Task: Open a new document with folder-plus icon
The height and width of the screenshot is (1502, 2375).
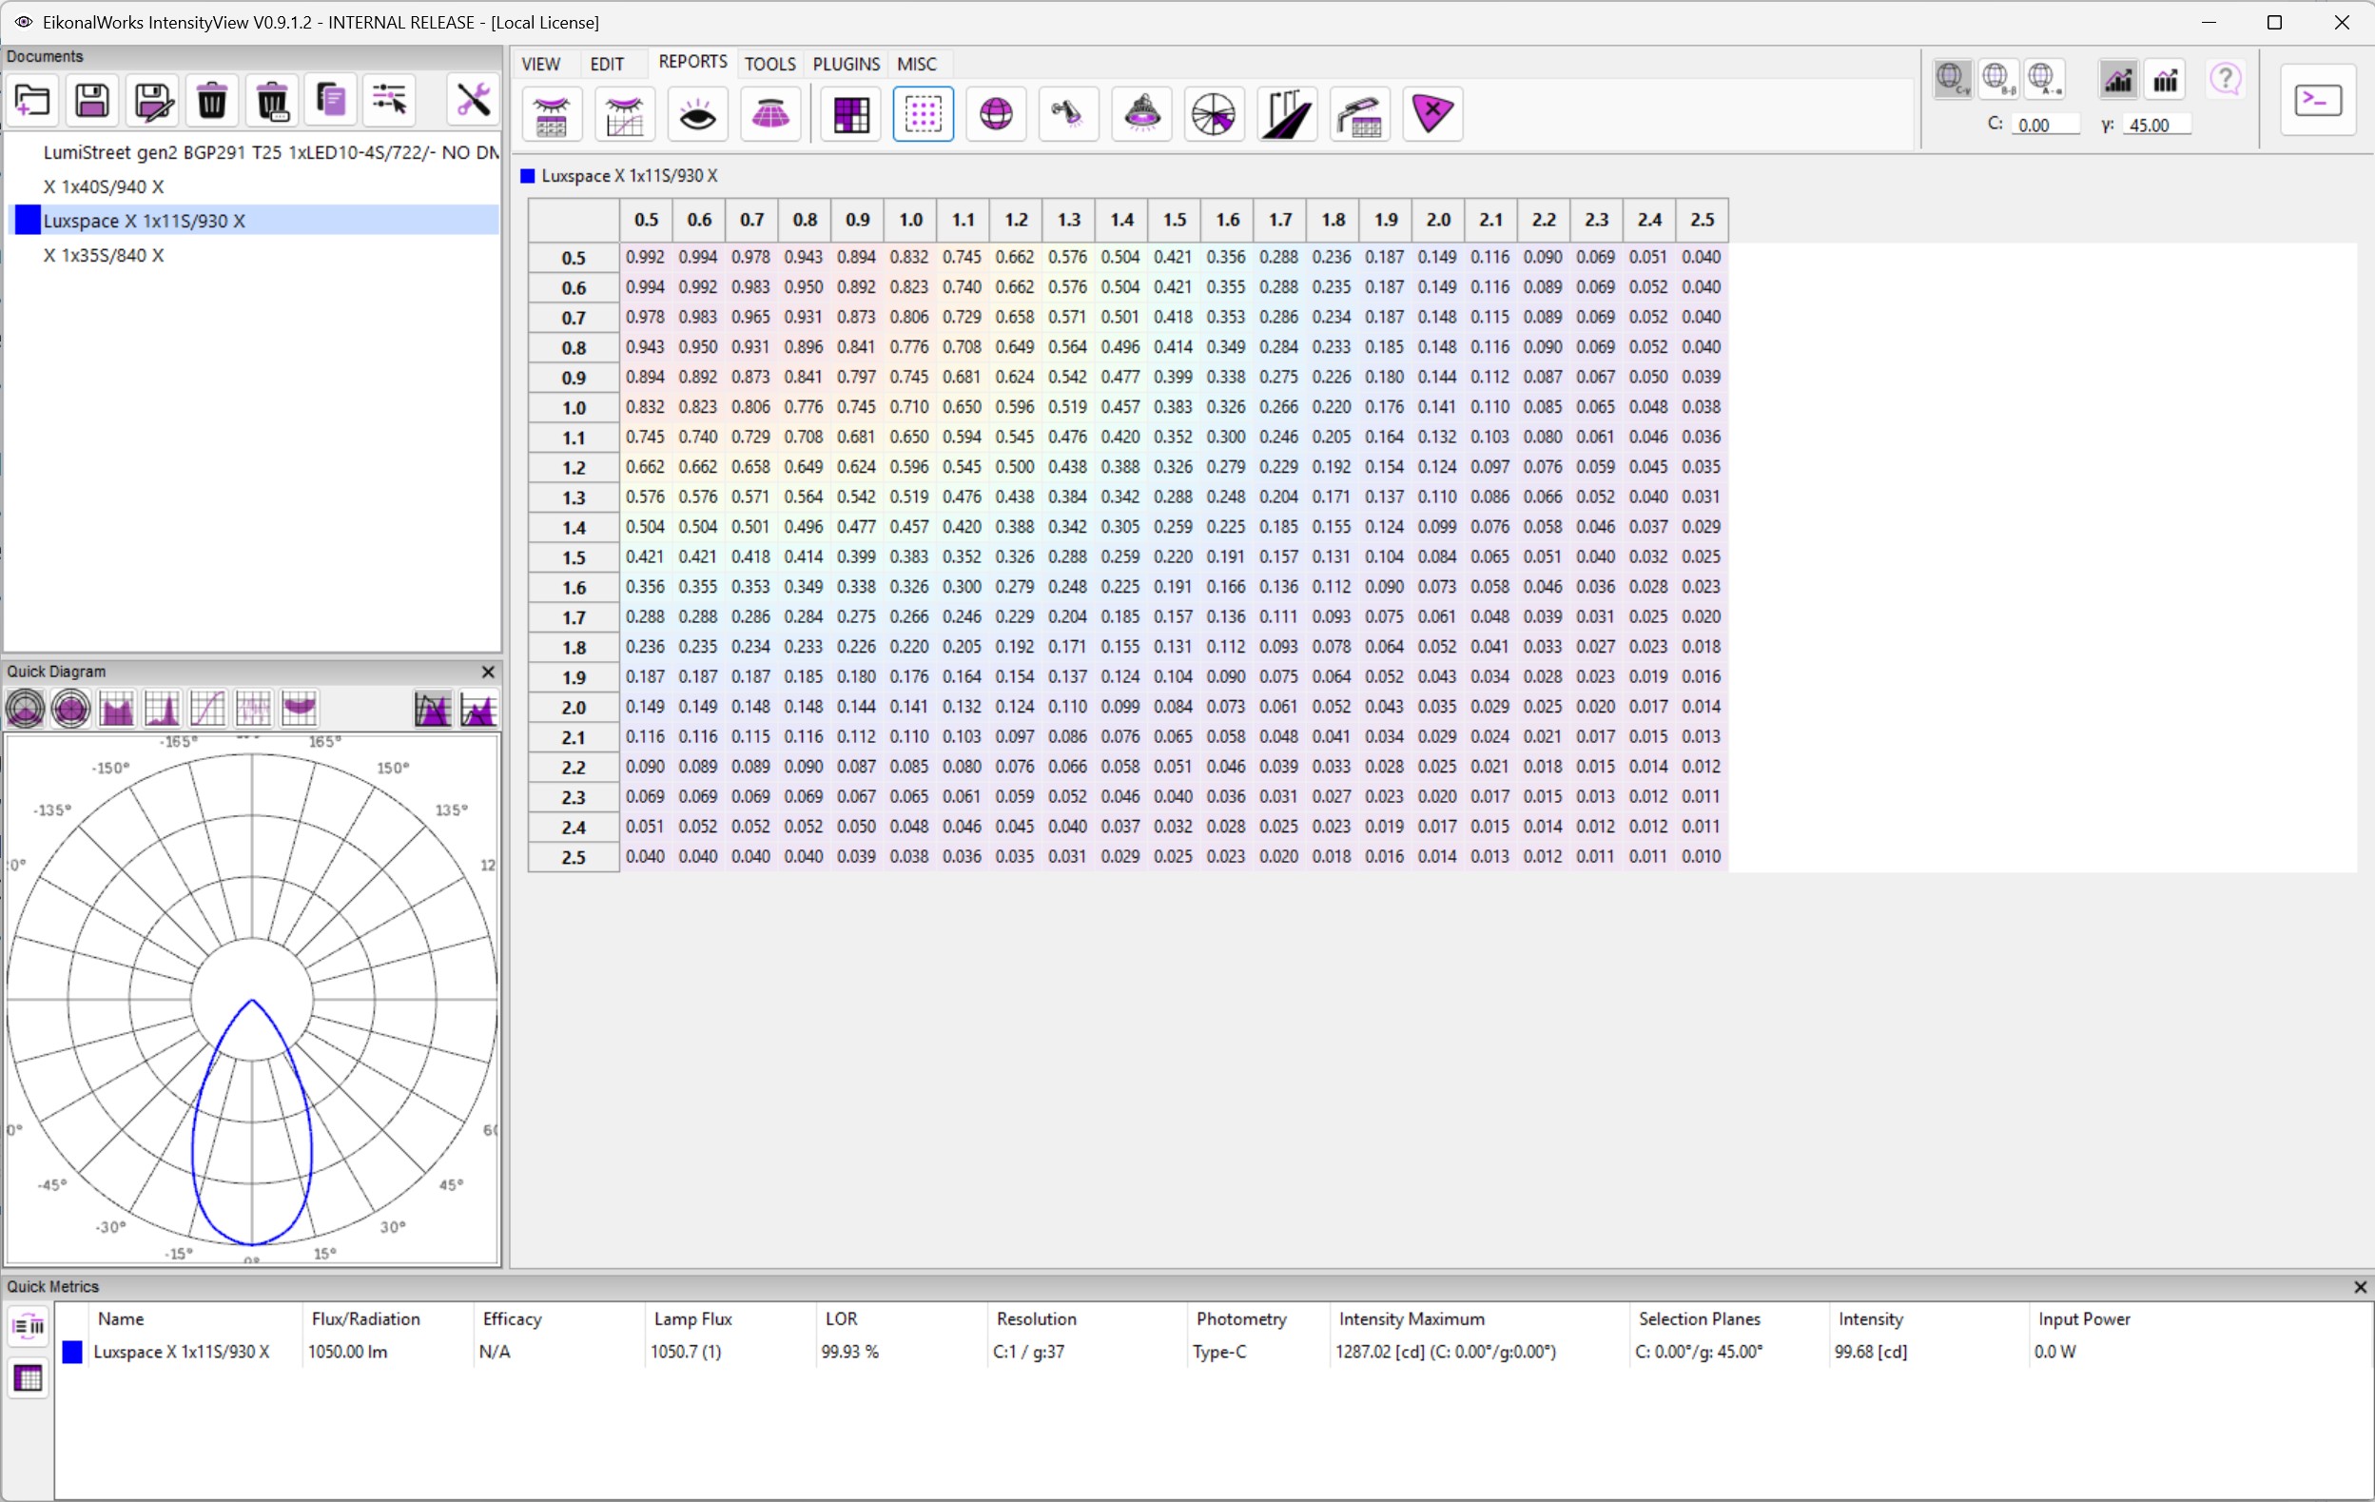Action: click(x=32, y=101)
